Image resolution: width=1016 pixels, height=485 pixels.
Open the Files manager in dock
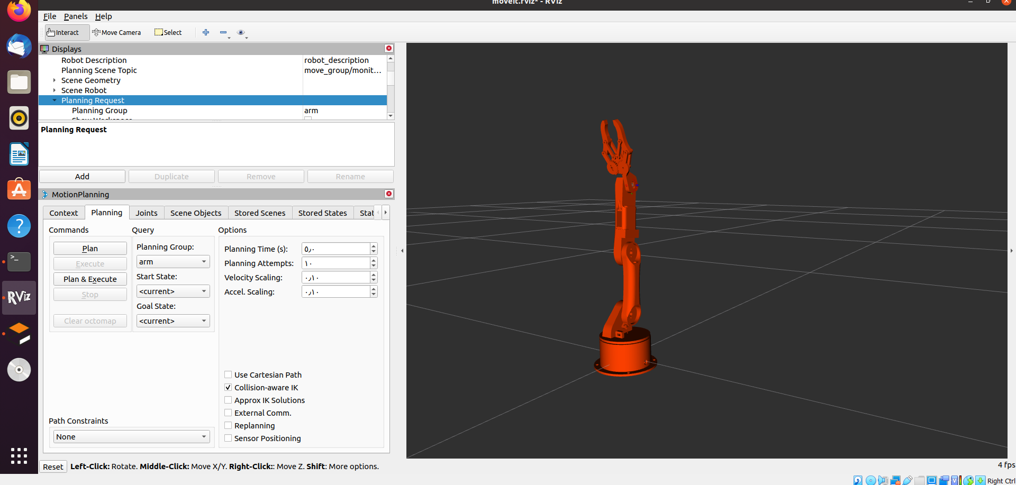[19, 82]
